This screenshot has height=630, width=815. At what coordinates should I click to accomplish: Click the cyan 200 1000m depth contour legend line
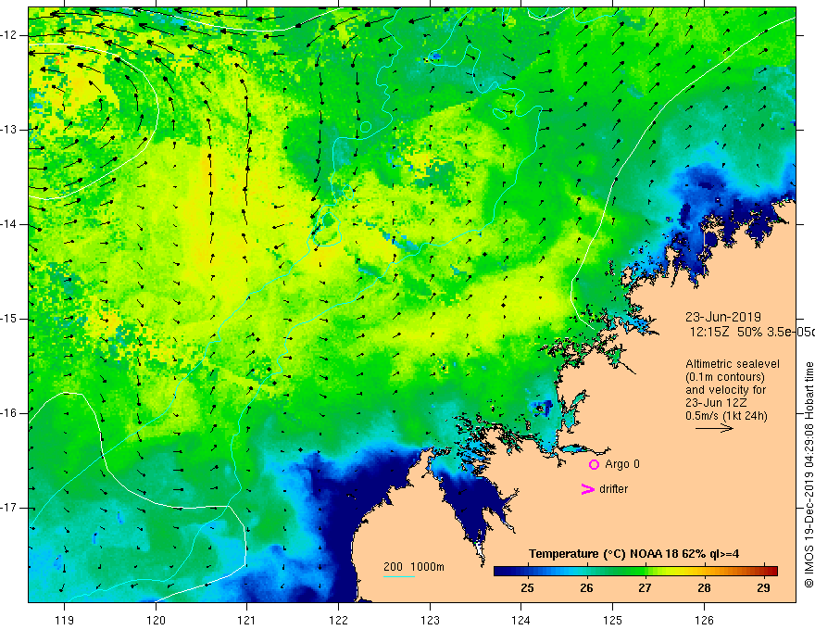click(398, 576)
